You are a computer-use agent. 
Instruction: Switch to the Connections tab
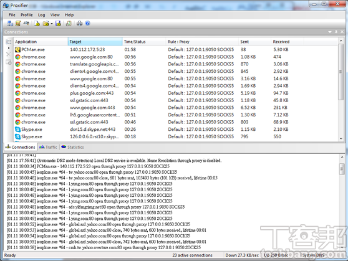pyautogui.click(x=21, y=147)
